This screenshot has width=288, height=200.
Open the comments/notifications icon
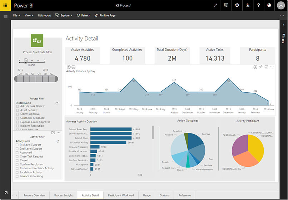click(x=226, y=5)
